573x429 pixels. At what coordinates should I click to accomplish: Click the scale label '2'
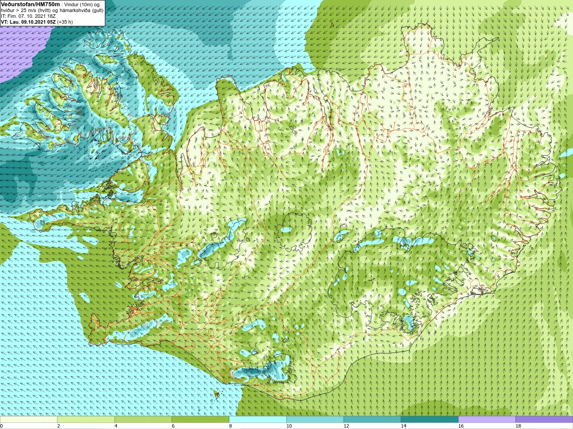[59, 426]
